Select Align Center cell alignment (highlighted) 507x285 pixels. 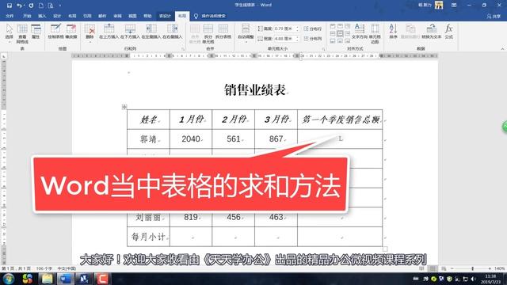pyautogui.click(x=340, y=33)
